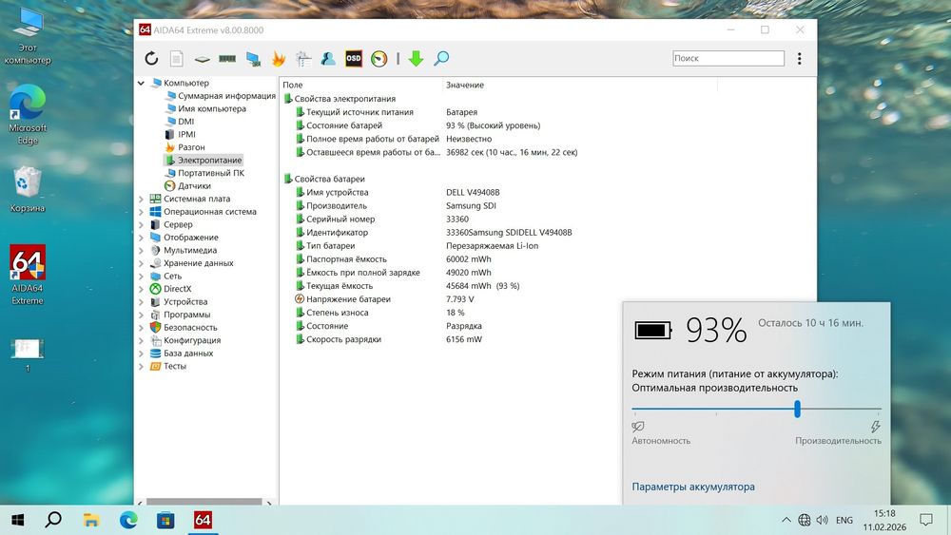Open Microsoft Edge from taskbar
The width and height of the screenshot is (951, 535).
pyautogui.click(x=128, y=520)
